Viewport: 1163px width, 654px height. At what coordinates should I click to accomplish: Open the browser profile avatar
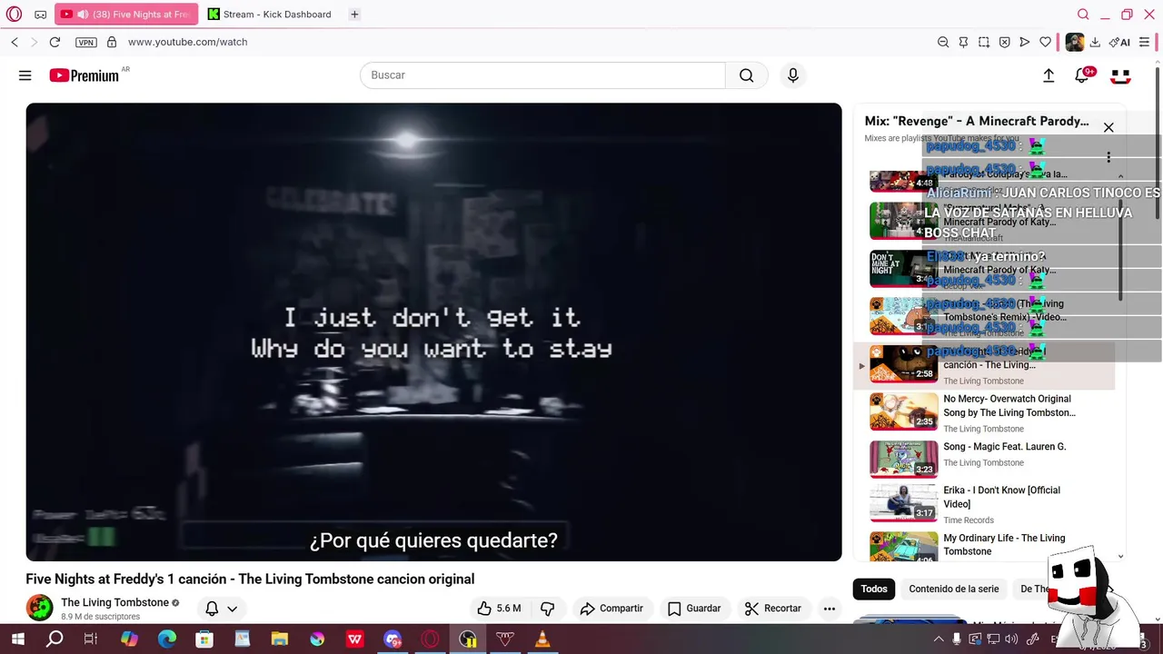click(1074, 42)
